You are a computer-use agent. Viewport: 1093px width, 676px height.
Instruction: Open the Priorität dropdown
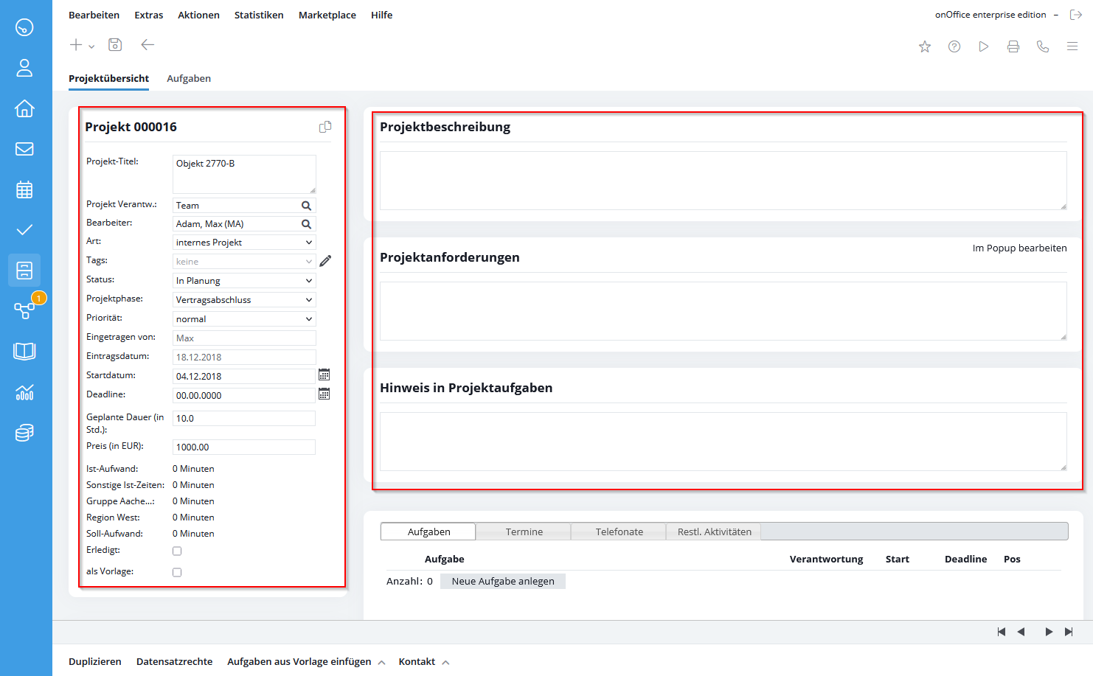(x=244, y=319)
